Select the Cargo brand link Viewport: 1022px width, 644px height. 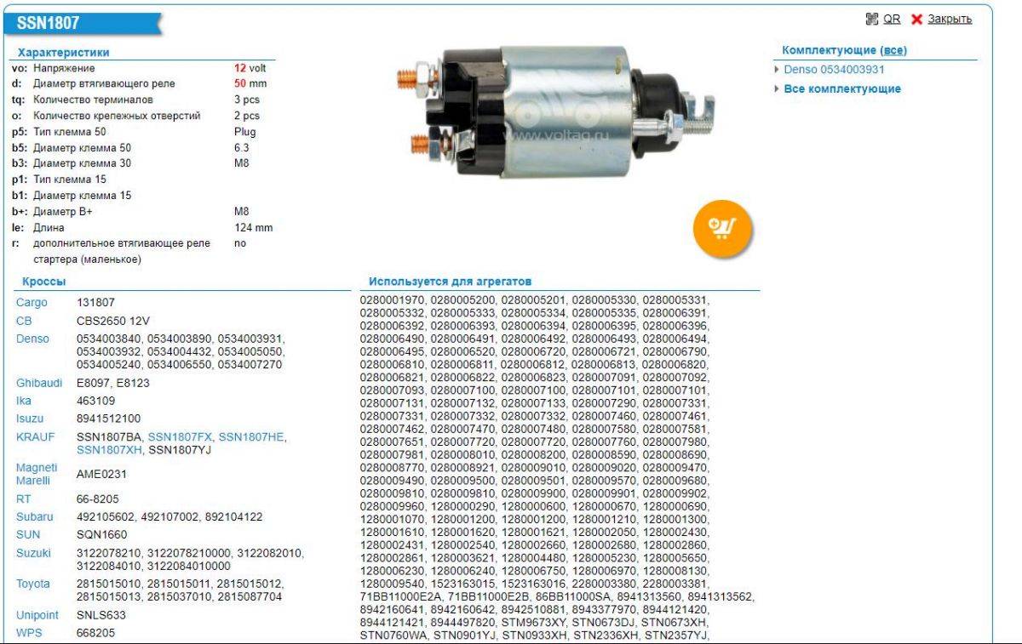tap(32, 302)
